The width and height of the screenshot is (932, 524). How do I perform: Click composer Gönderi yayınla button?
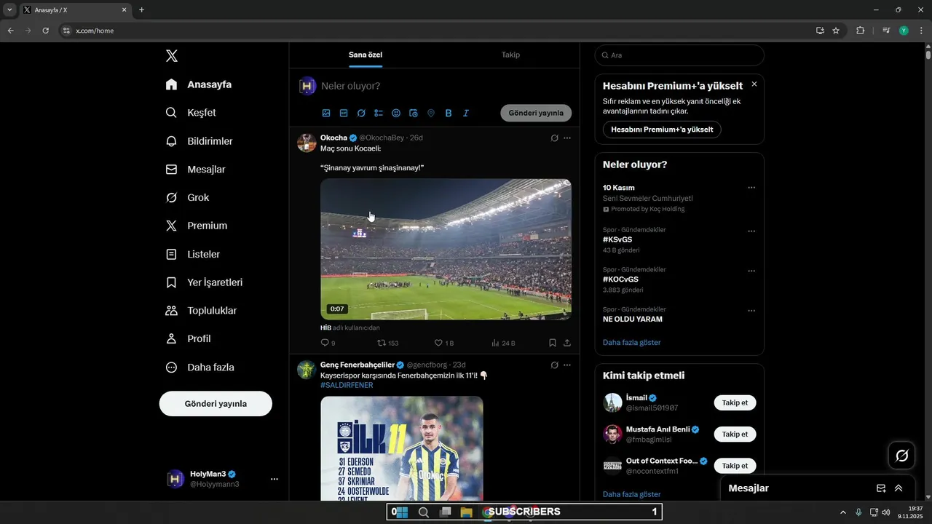(x=536, y=113)
